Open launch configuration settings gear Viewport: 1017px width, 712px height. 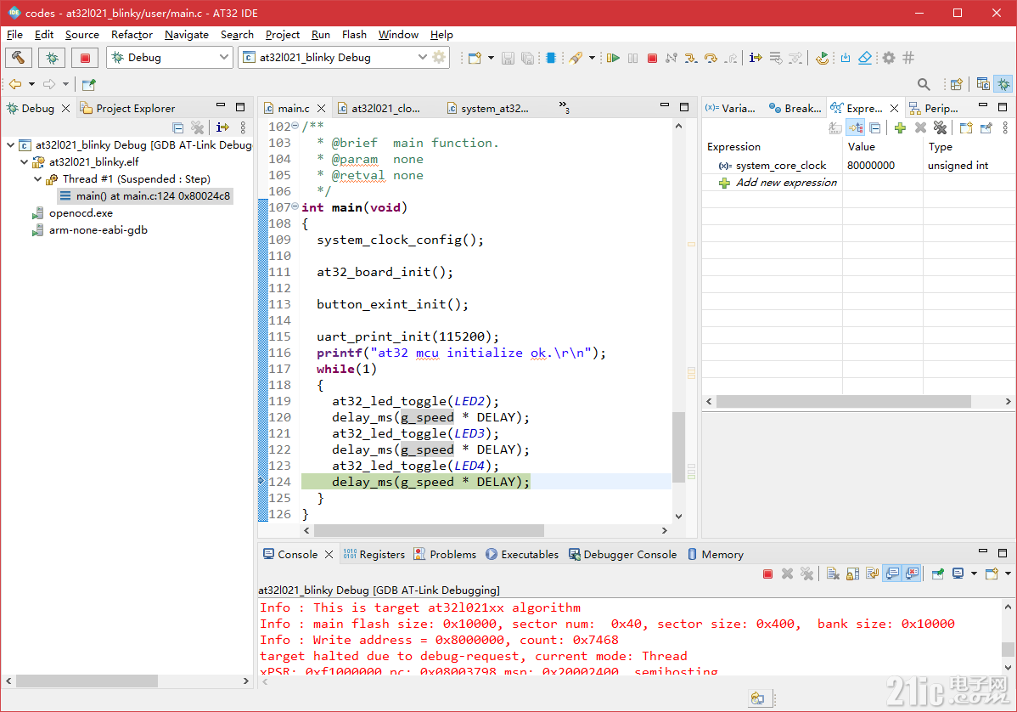pos(439,57)
